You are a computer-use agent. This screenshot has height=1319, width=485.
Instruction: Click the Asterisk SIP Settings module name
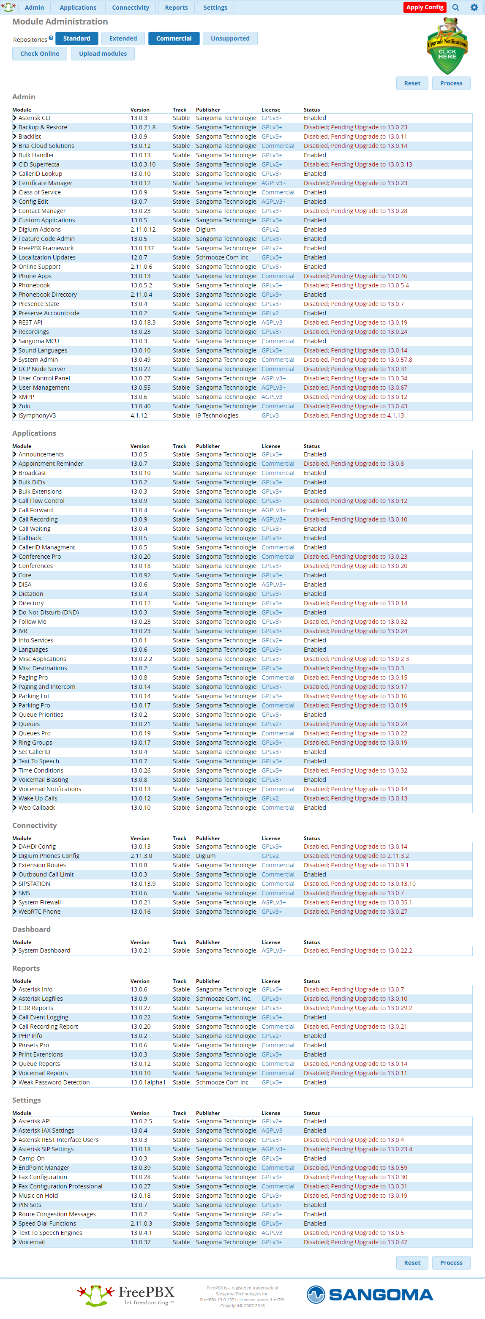46,1150
